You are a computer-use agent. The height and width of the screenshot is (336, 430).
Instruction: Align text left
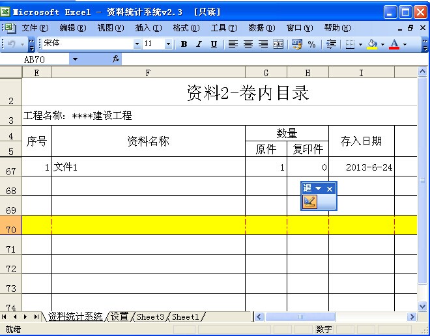click(233, 44)
